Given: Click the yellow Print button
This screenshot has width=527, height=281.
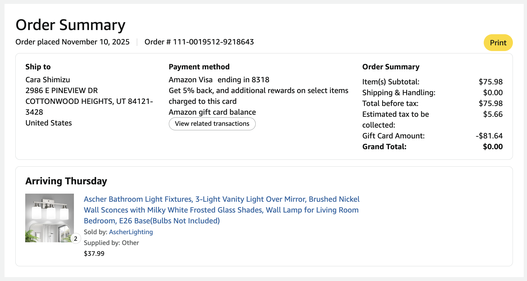Looking at the screenshot, I should 498,43.
